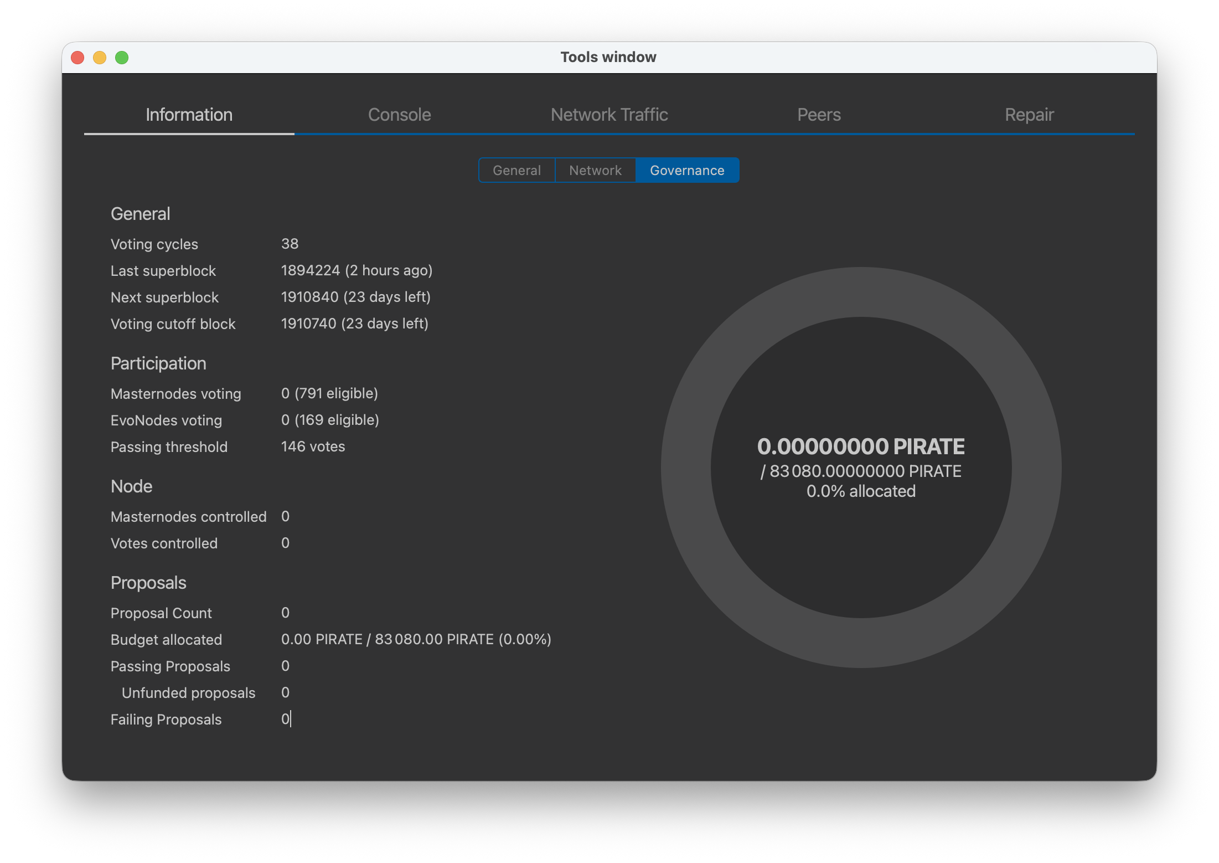Minimize window using yellow button

[x=100, y=58]
